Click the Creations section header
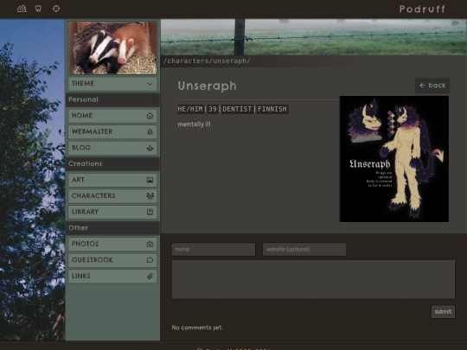Image resolution: width=467 pixels, height=350 pixels. (x=112, y=164)
